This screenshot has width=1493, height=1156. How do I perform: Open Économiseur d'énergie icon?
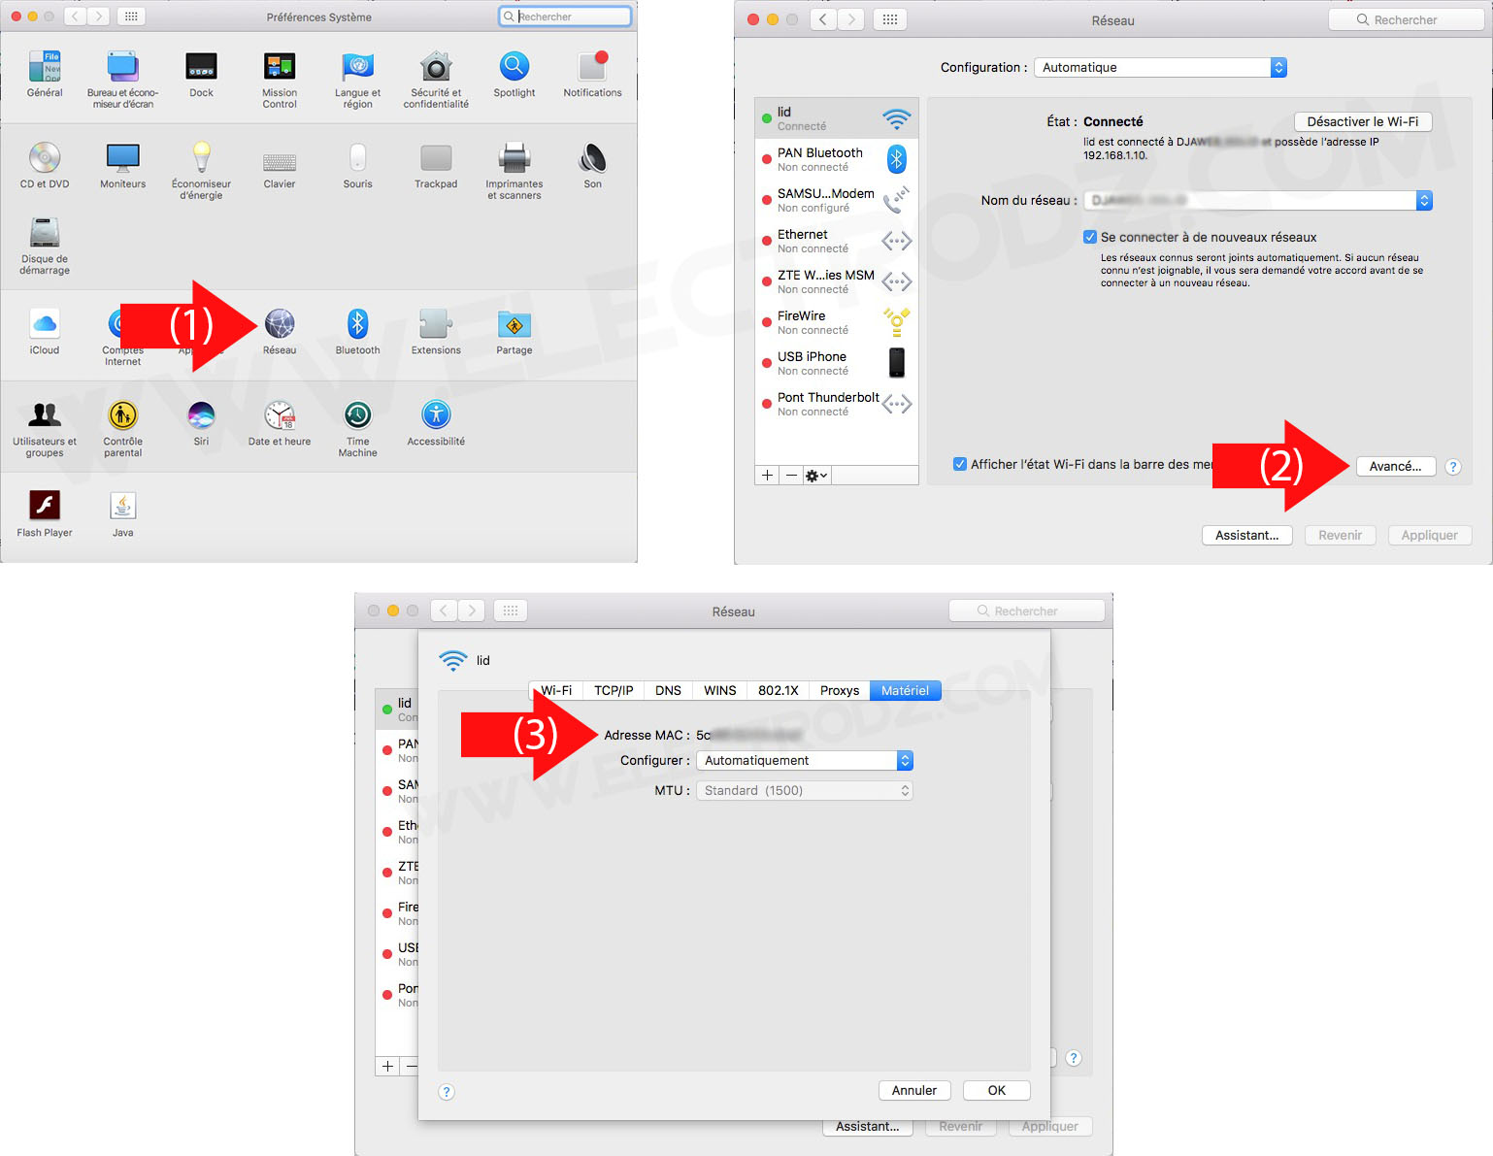click(x=201, y=157)
